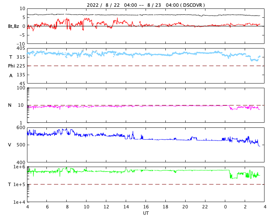Click the "16" hour tick on x-axis
270x216 pixels.
(146, 207)
